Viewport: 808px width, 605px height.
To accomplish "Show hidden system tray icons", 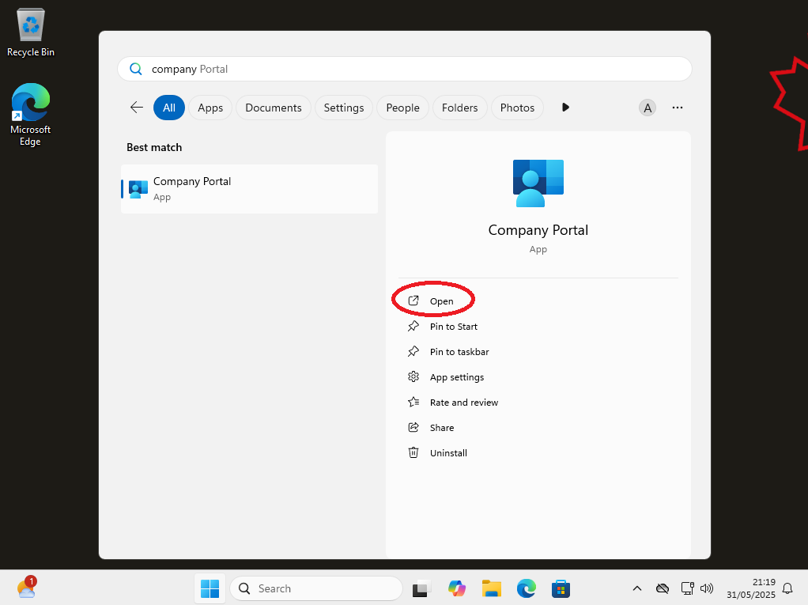I will [x=636, y=588].
